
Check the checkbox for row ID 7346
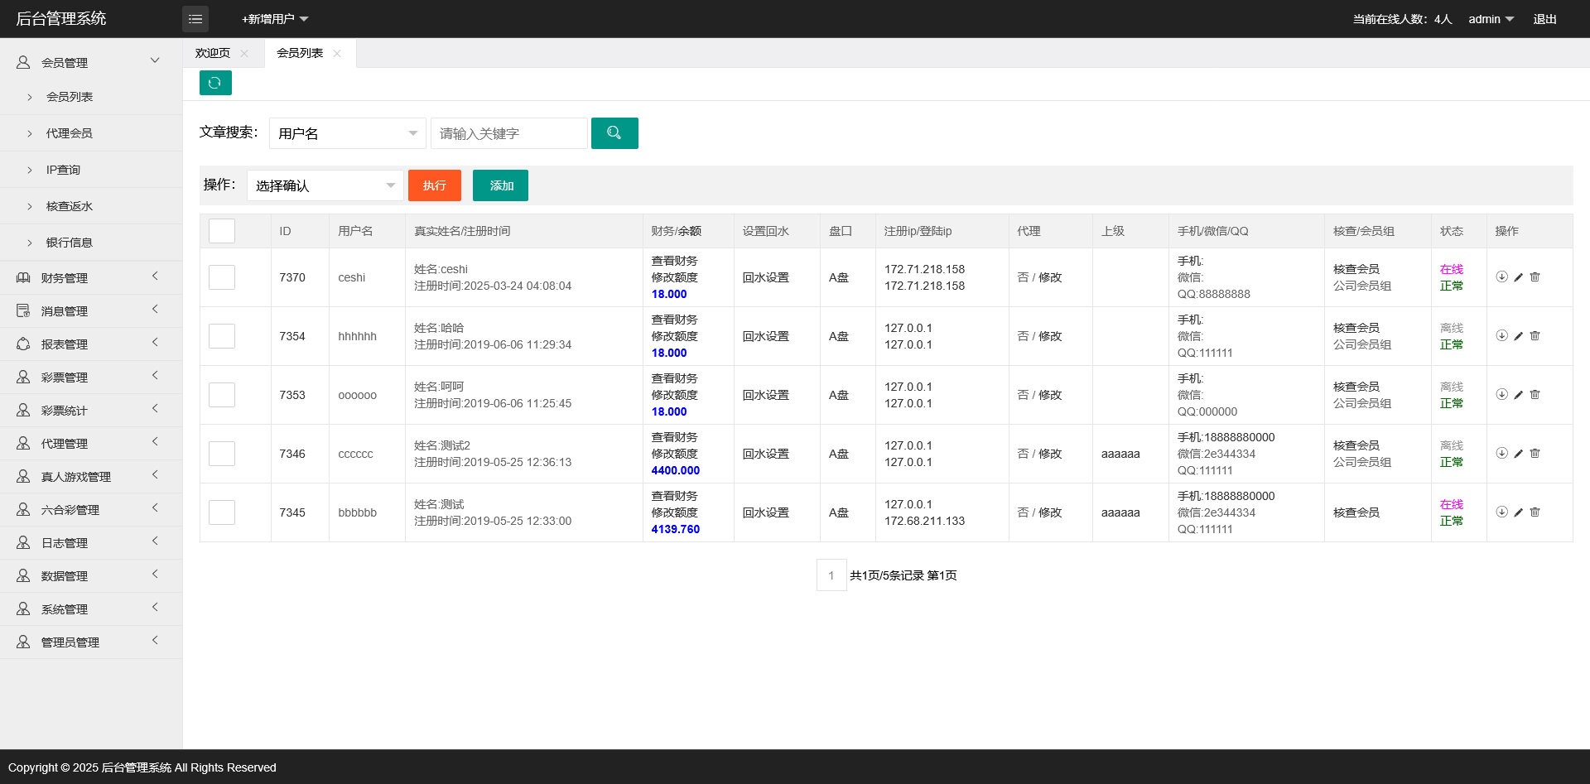[x=222, y=454]
